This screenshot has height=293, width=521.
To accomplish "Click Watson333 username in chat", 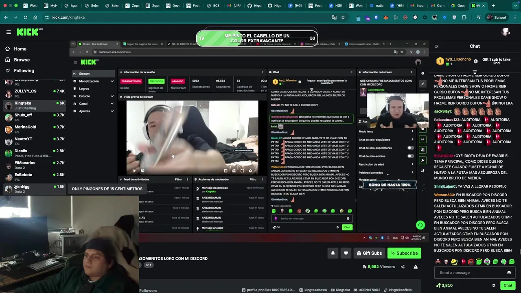I will click(444, 195).
